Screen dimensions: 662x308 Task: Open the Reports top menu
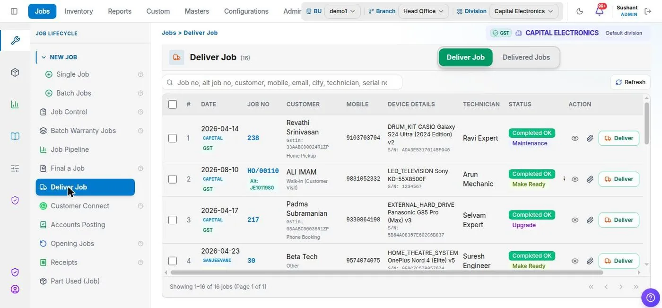pos(120,11)
